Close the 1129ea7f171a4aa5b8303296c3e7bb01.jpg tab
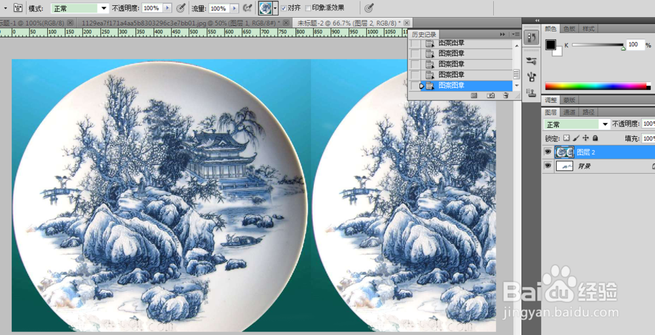The image size is (655, 335). (286, 22)
